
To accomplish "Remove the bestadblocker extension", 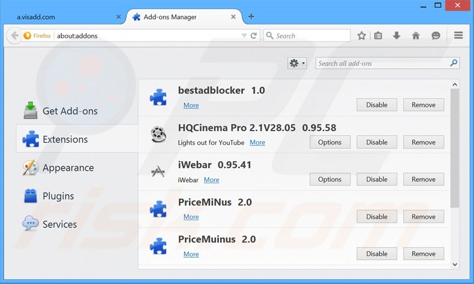I will (424, 105).
